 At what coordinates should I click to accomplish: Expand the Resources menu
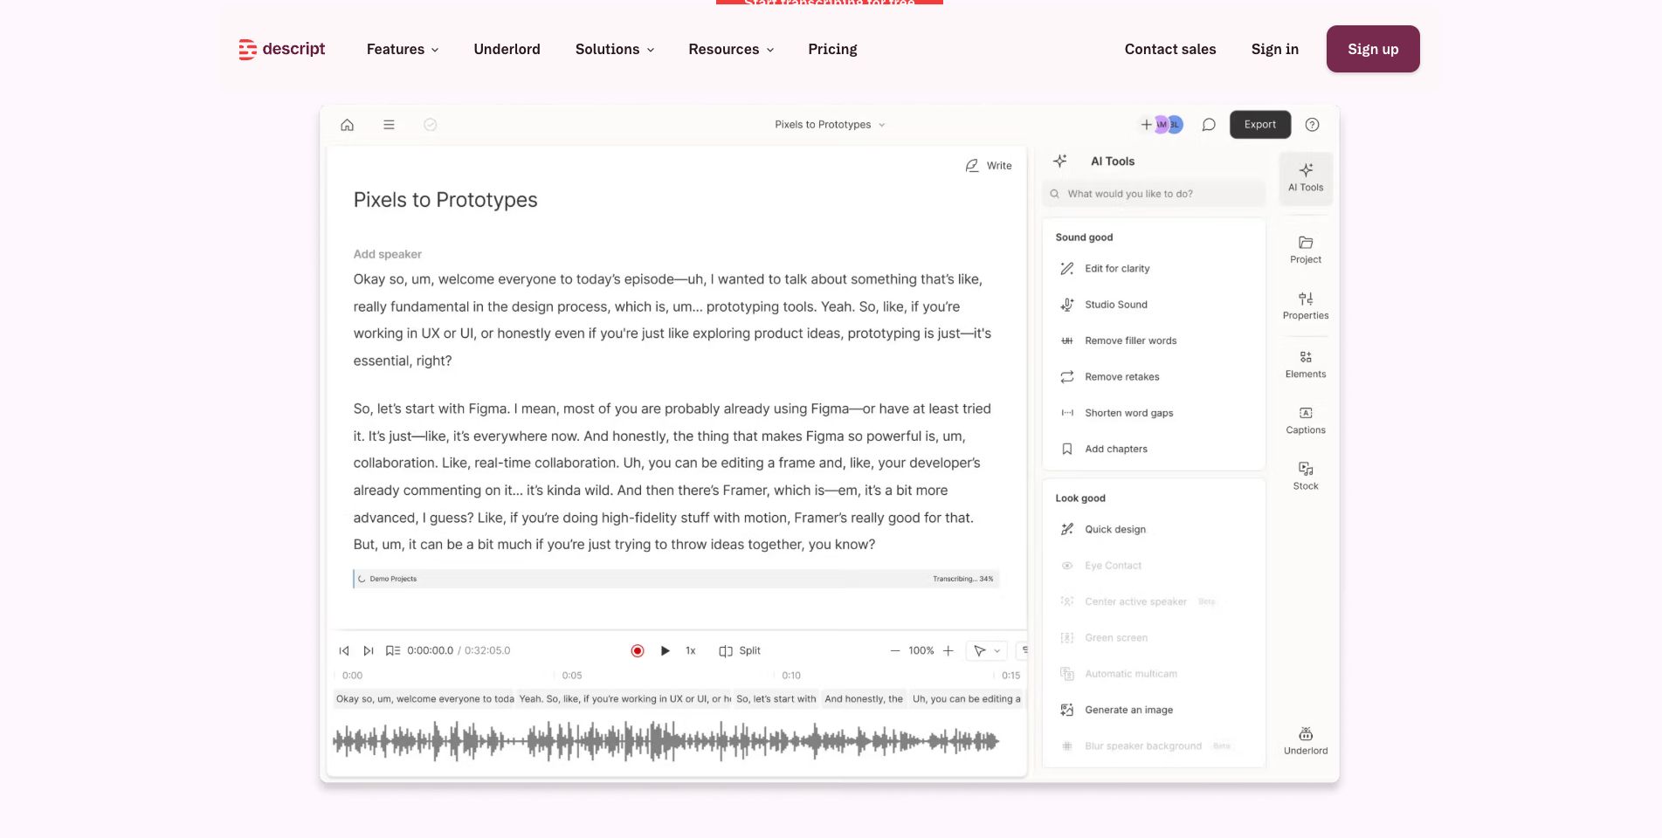[x=731, y=49]
